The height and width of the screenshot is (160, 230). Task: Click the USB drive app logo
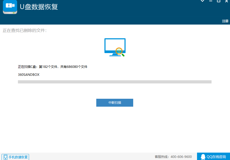(x=10, y=7)
